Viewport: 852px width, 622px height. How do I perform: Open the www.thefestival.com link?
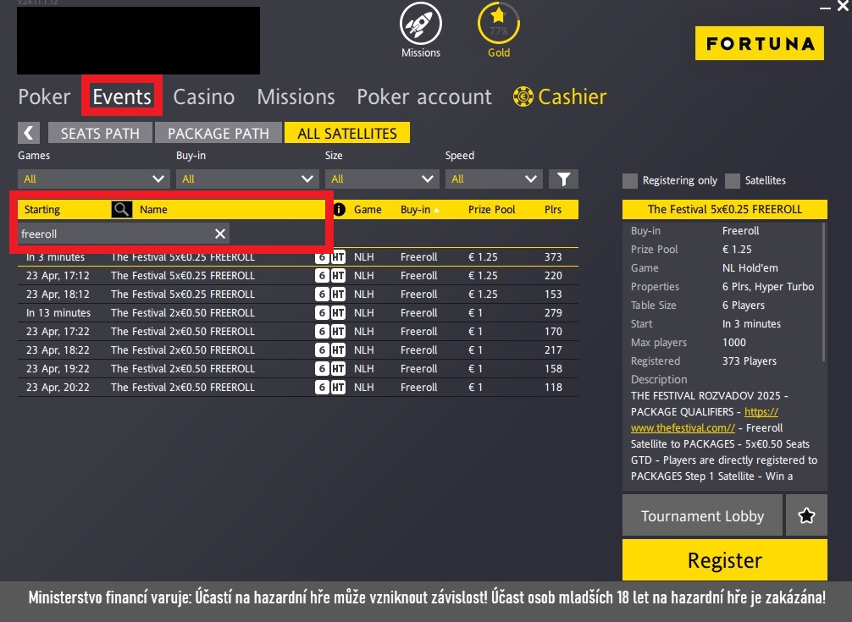[x=682, y=427]
